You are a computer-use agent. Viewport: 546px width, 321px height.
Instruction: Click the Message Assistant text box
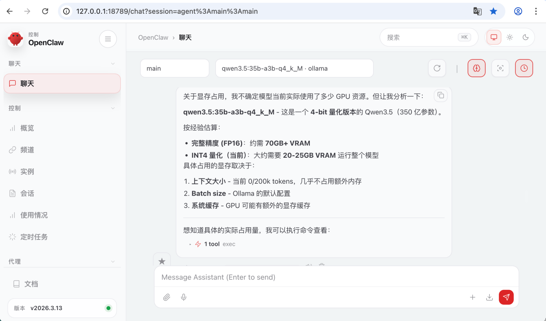click(336, 277)
